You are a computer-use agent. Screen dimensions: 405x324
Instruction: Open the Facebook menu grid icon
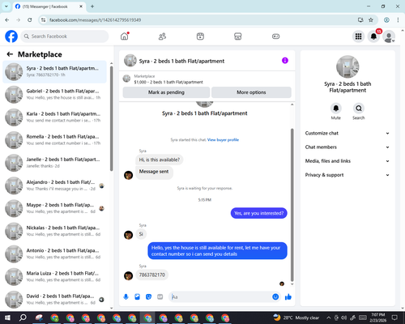(358, 36)
